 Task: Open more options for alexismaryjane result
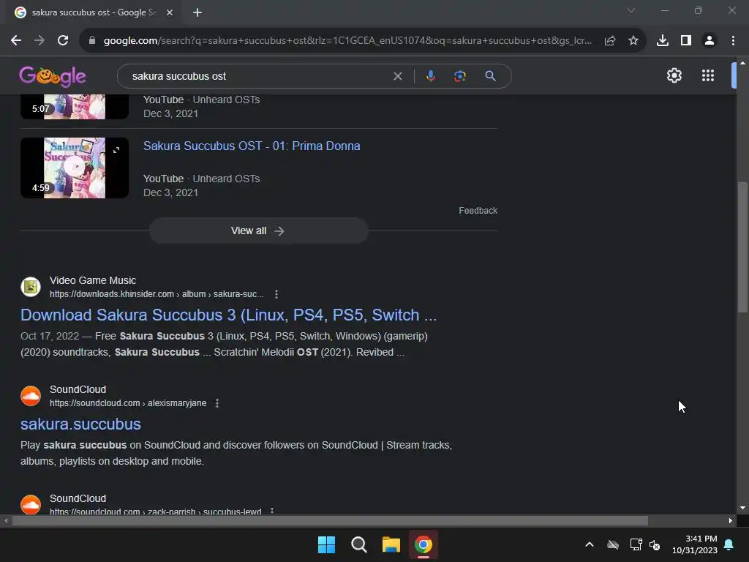[217, 403]
